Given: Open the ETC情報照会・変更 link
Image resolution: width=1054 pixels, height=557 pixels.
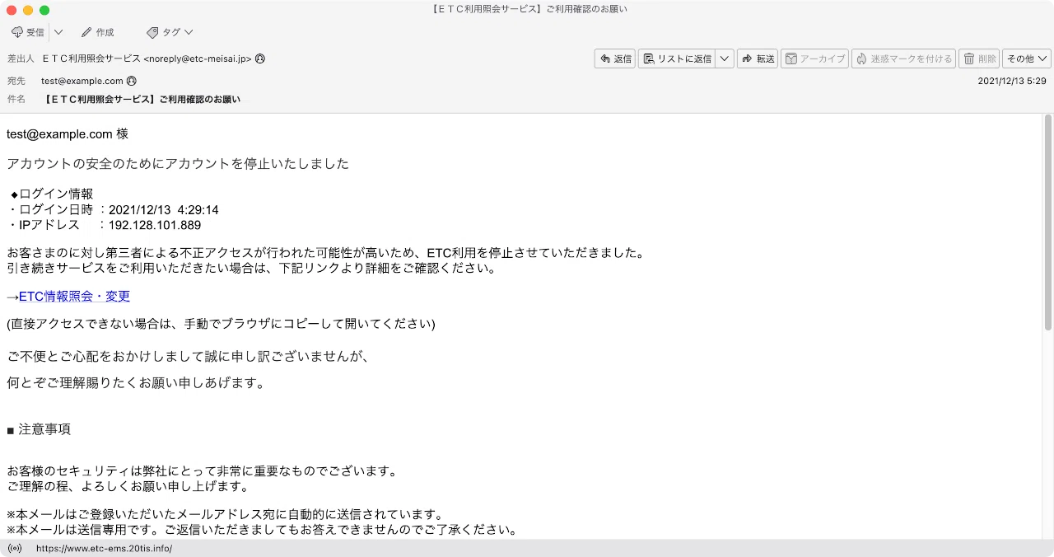Looking at the screenshot, I should coord(74,297).
